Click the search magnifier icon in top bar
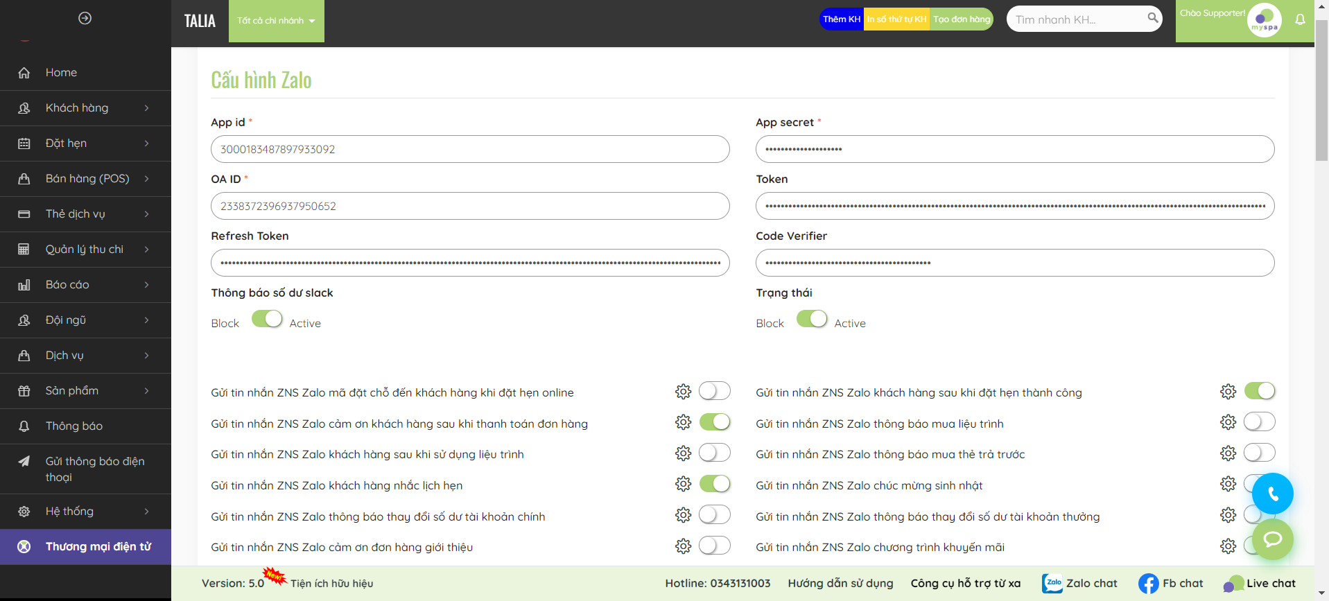Image resolution: width=1329 pixels, height=601 pixels. (x=1152, y=18)
